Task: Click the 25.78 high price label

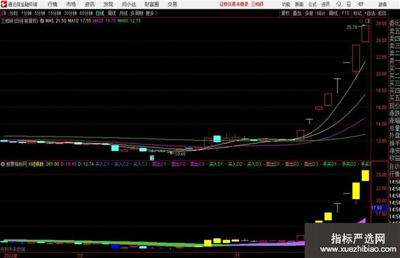Action: click(x=352, y=28)
